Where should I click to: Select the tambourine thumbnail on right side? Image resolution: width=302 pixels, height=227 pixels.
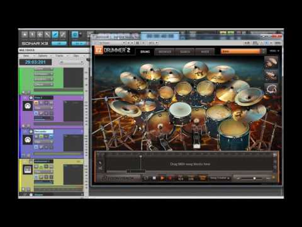tap(271, 89)
